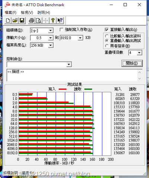This screenshot has width=149, height=178.
Task: Click the ATTO app icon in title bar
Action: tap(7, 5)
